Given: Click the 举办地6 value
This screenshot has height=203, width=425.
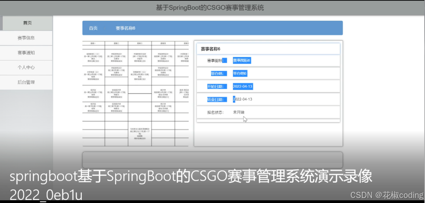Looking at the screenshot, I should pos(240,74).
